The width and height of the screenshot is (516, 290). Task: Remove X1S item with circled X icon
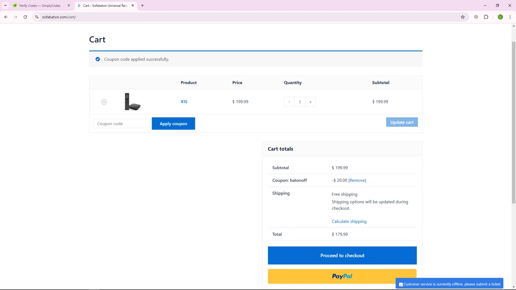pos(104,102)
